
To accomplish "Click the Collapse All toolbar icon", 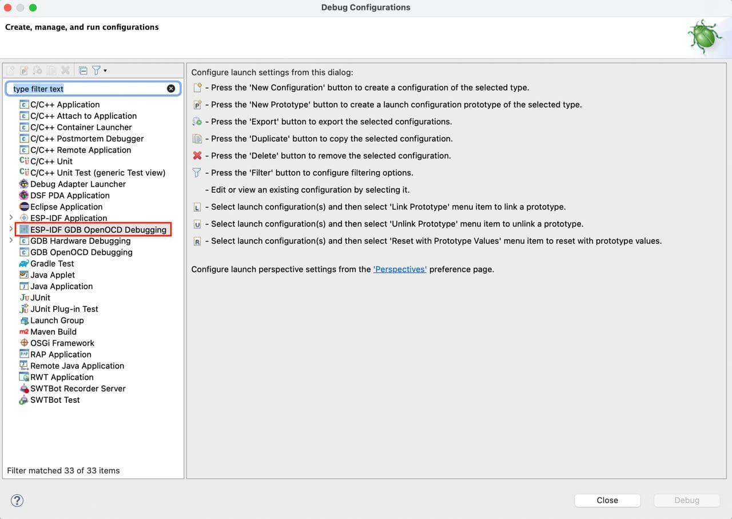I will tap(83, 70).
